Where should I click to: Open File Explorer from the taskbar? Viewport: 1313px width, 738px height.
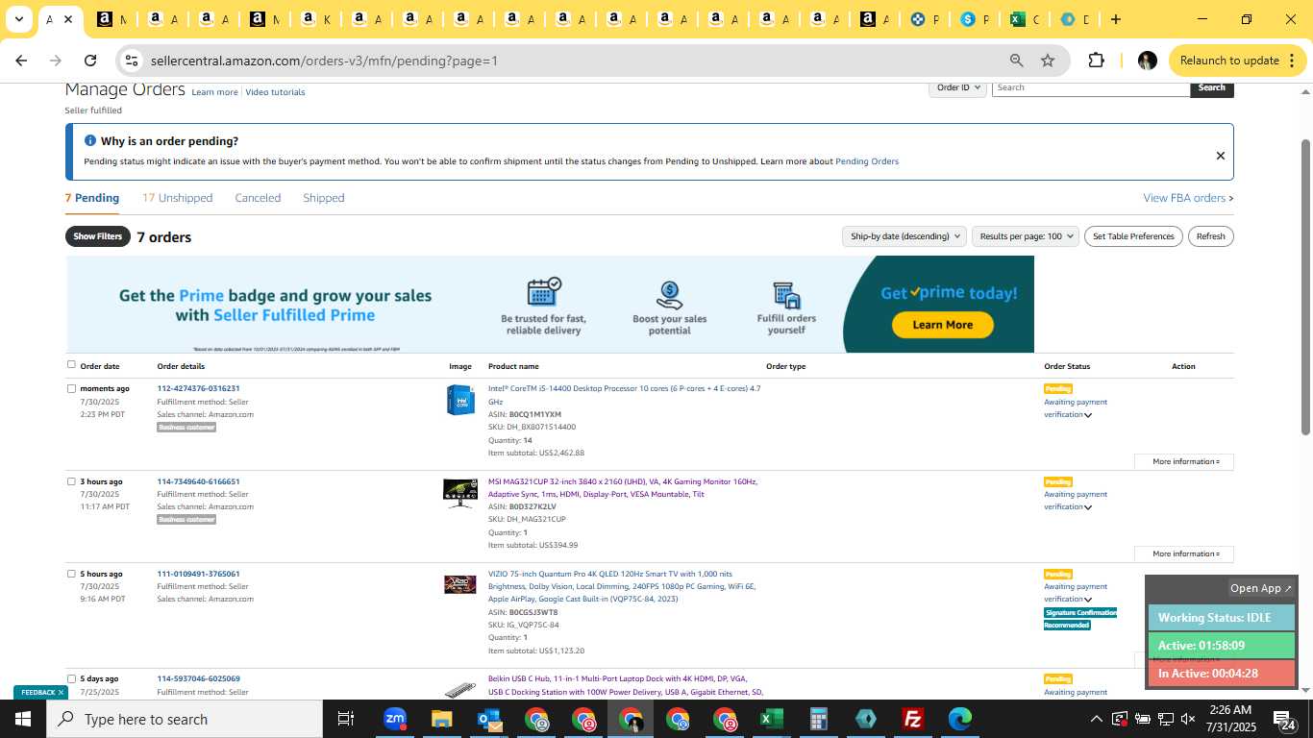(441, 719)
